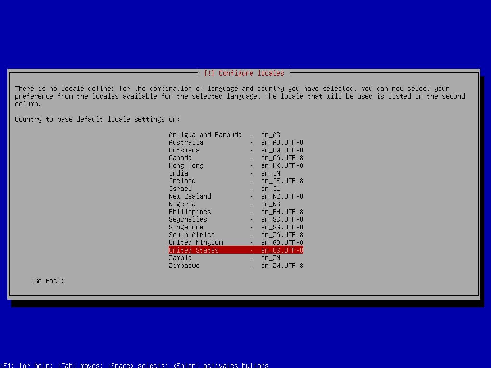Image resolution: width=491 pixels, height=368 pixels.
Task: Select Botswana from the country list
Action: [x=236, y=150]
